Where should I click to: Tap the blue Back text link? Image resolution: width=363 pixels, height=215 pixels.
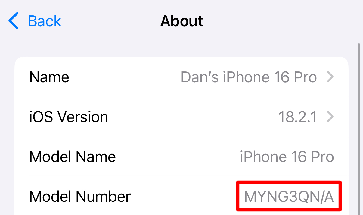click(45, 21)
